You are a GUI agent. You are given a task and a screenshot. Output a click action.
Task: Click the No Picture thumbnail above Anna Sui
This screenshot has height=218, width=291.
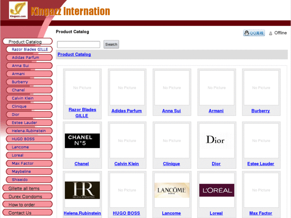172,88
